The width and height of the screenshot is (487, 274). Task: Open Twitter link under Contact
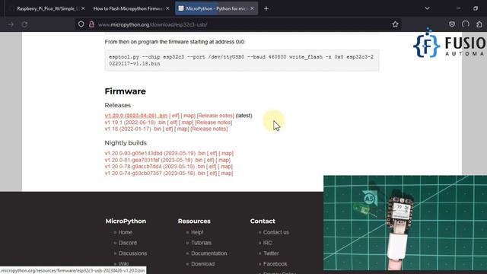point(271,253)
